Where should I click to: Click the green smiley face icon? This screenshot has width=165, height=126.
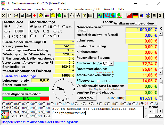[x=59, y=15]
